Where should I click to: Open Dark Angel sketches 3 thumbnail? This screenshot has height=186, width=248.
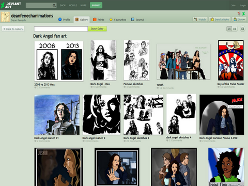tap(143, 115)
